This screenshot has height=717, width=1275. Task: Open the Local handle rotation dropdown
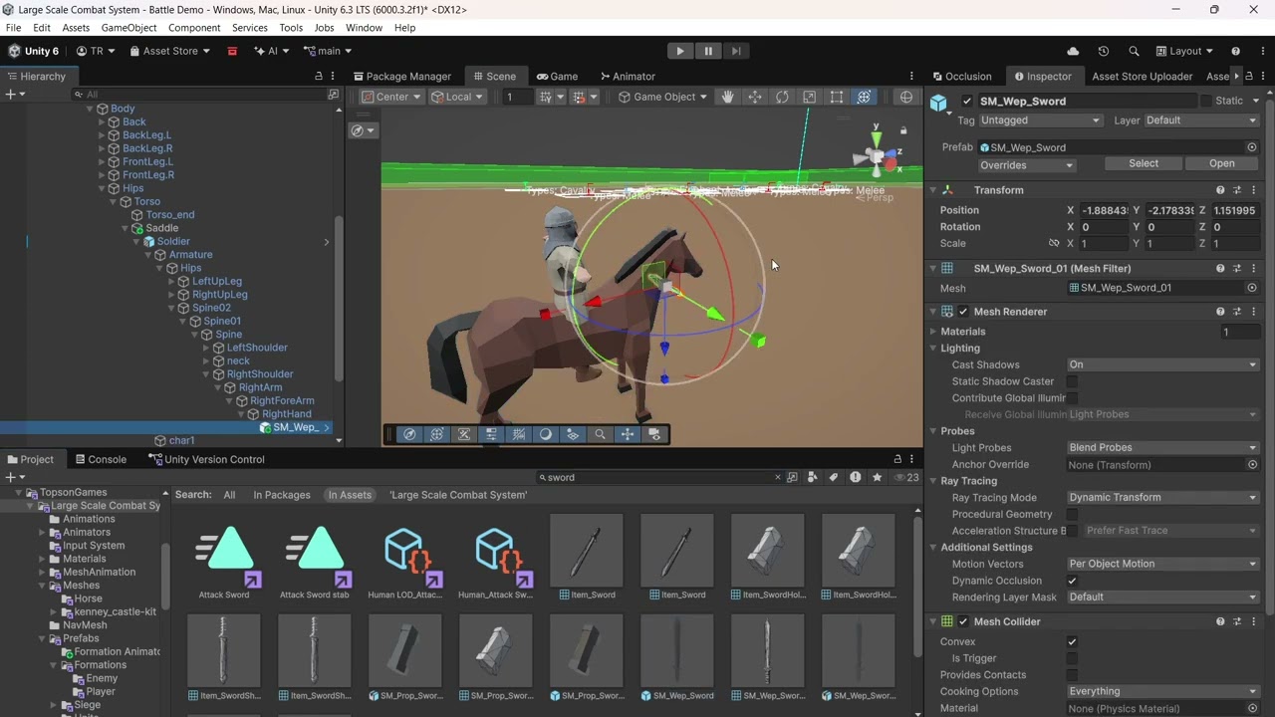tap(457, 97)
